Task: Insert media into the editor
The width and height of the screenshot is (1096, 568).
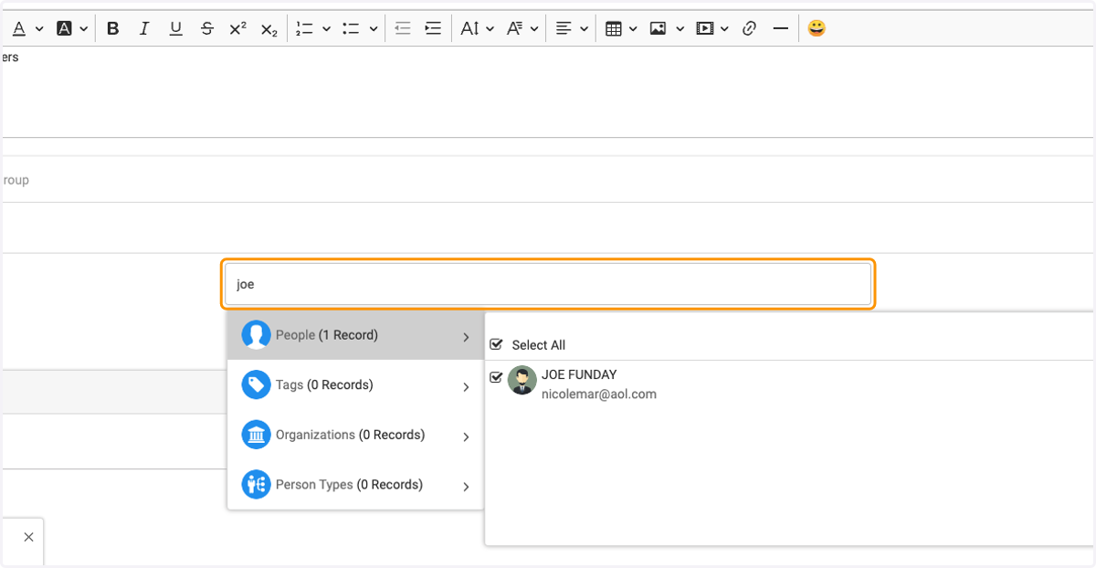Action: (704, 28)
